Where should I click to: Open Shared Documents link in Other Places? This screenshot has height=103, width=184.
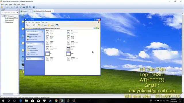point(33,50)
